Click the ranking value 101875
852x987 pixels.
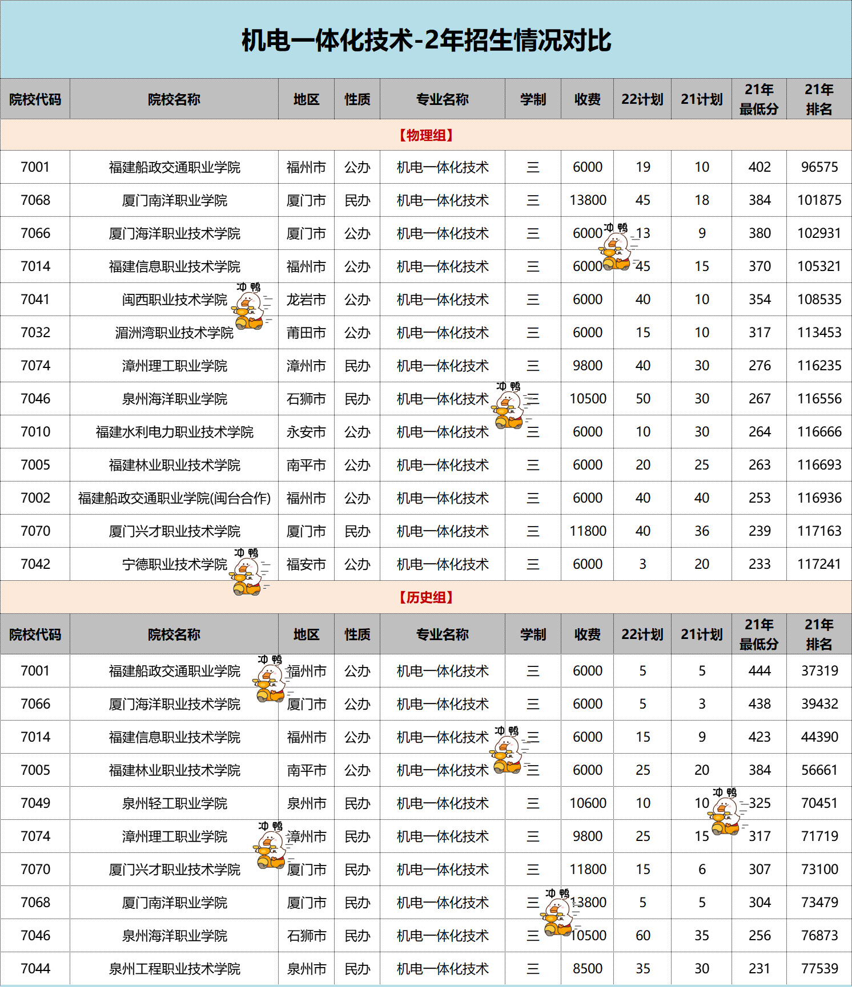(819, 200)
